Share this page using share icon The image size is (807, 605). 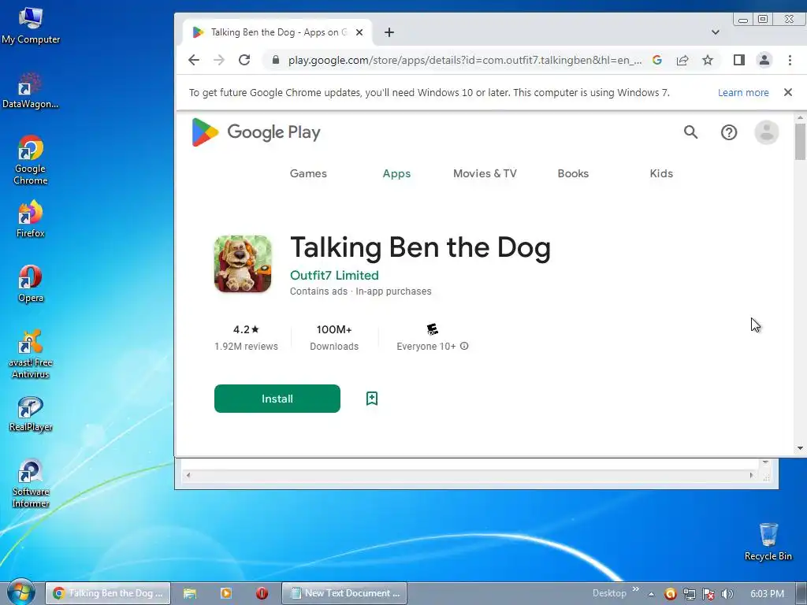click(682, 60)
